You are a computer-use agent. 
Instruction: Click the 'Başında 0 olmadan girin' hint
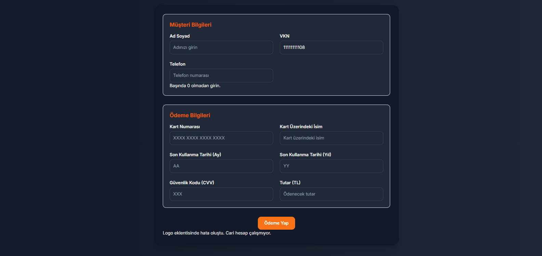[x=195, y=86]
